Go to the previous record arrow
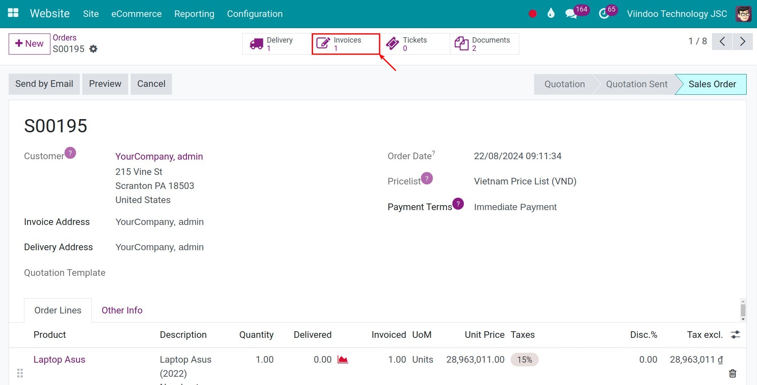The width and height of the screenshot is (757, 385). pos(722,41)
